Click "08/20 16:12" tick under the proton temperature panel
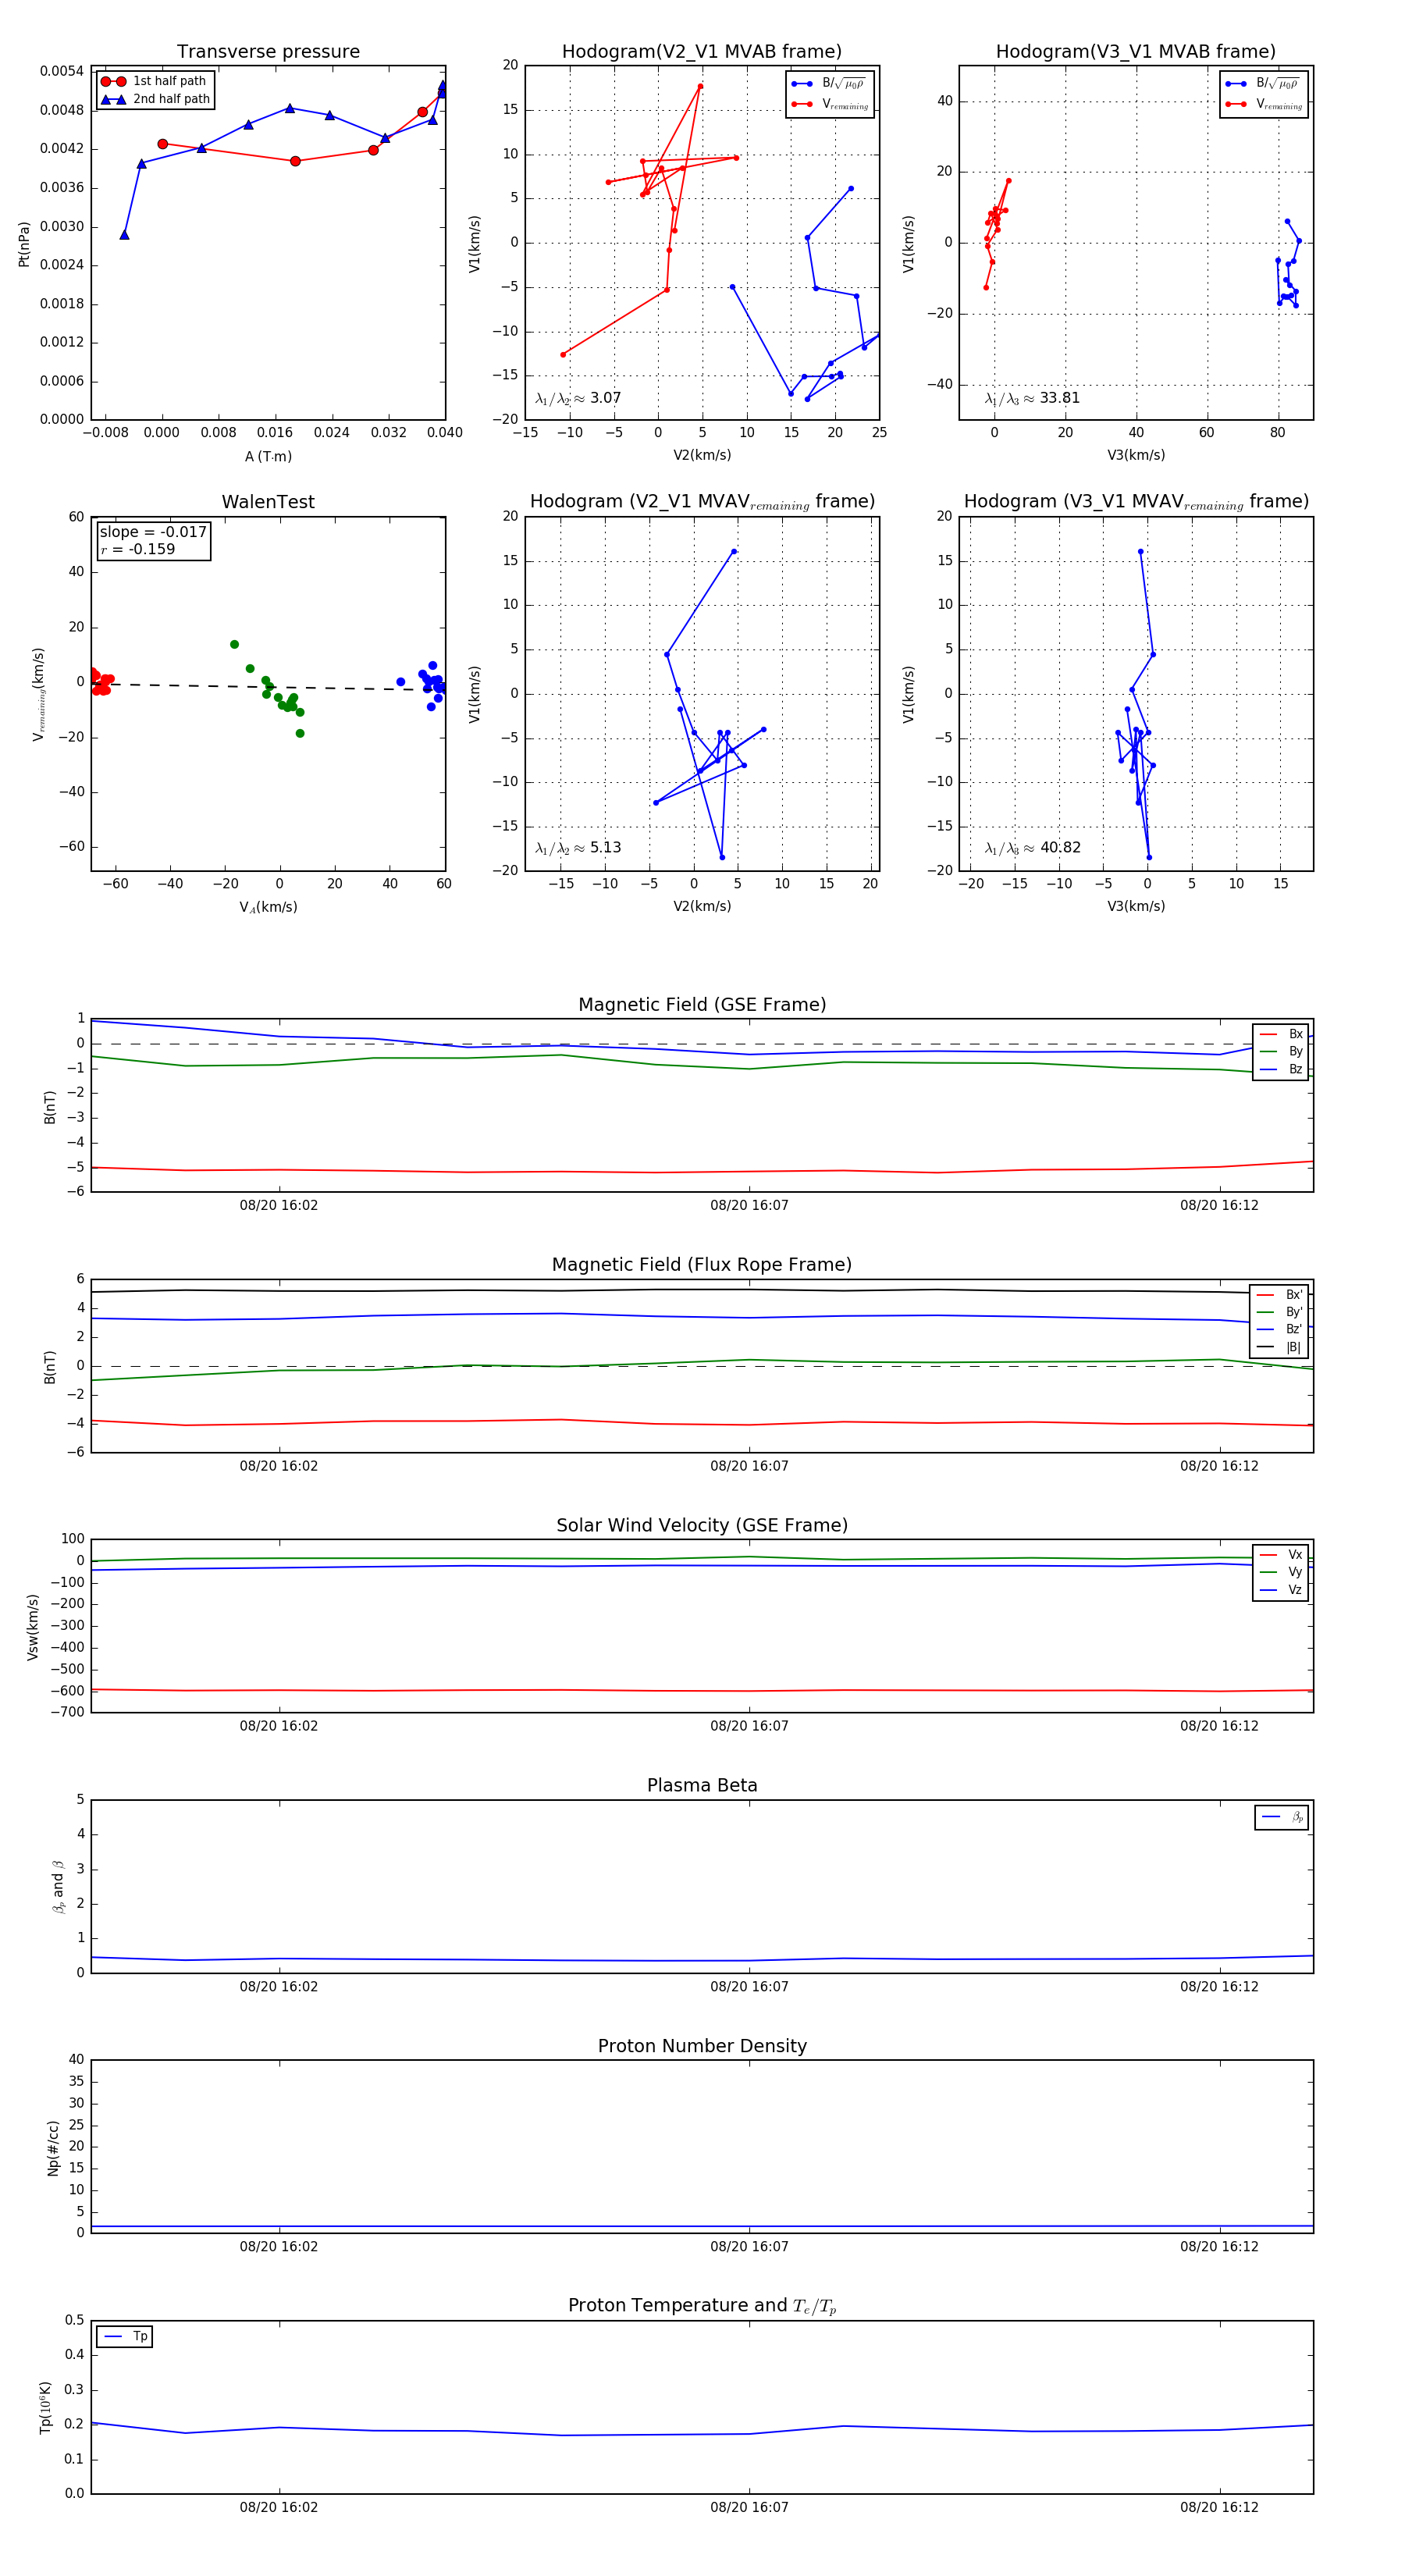 point(1219,2507)
